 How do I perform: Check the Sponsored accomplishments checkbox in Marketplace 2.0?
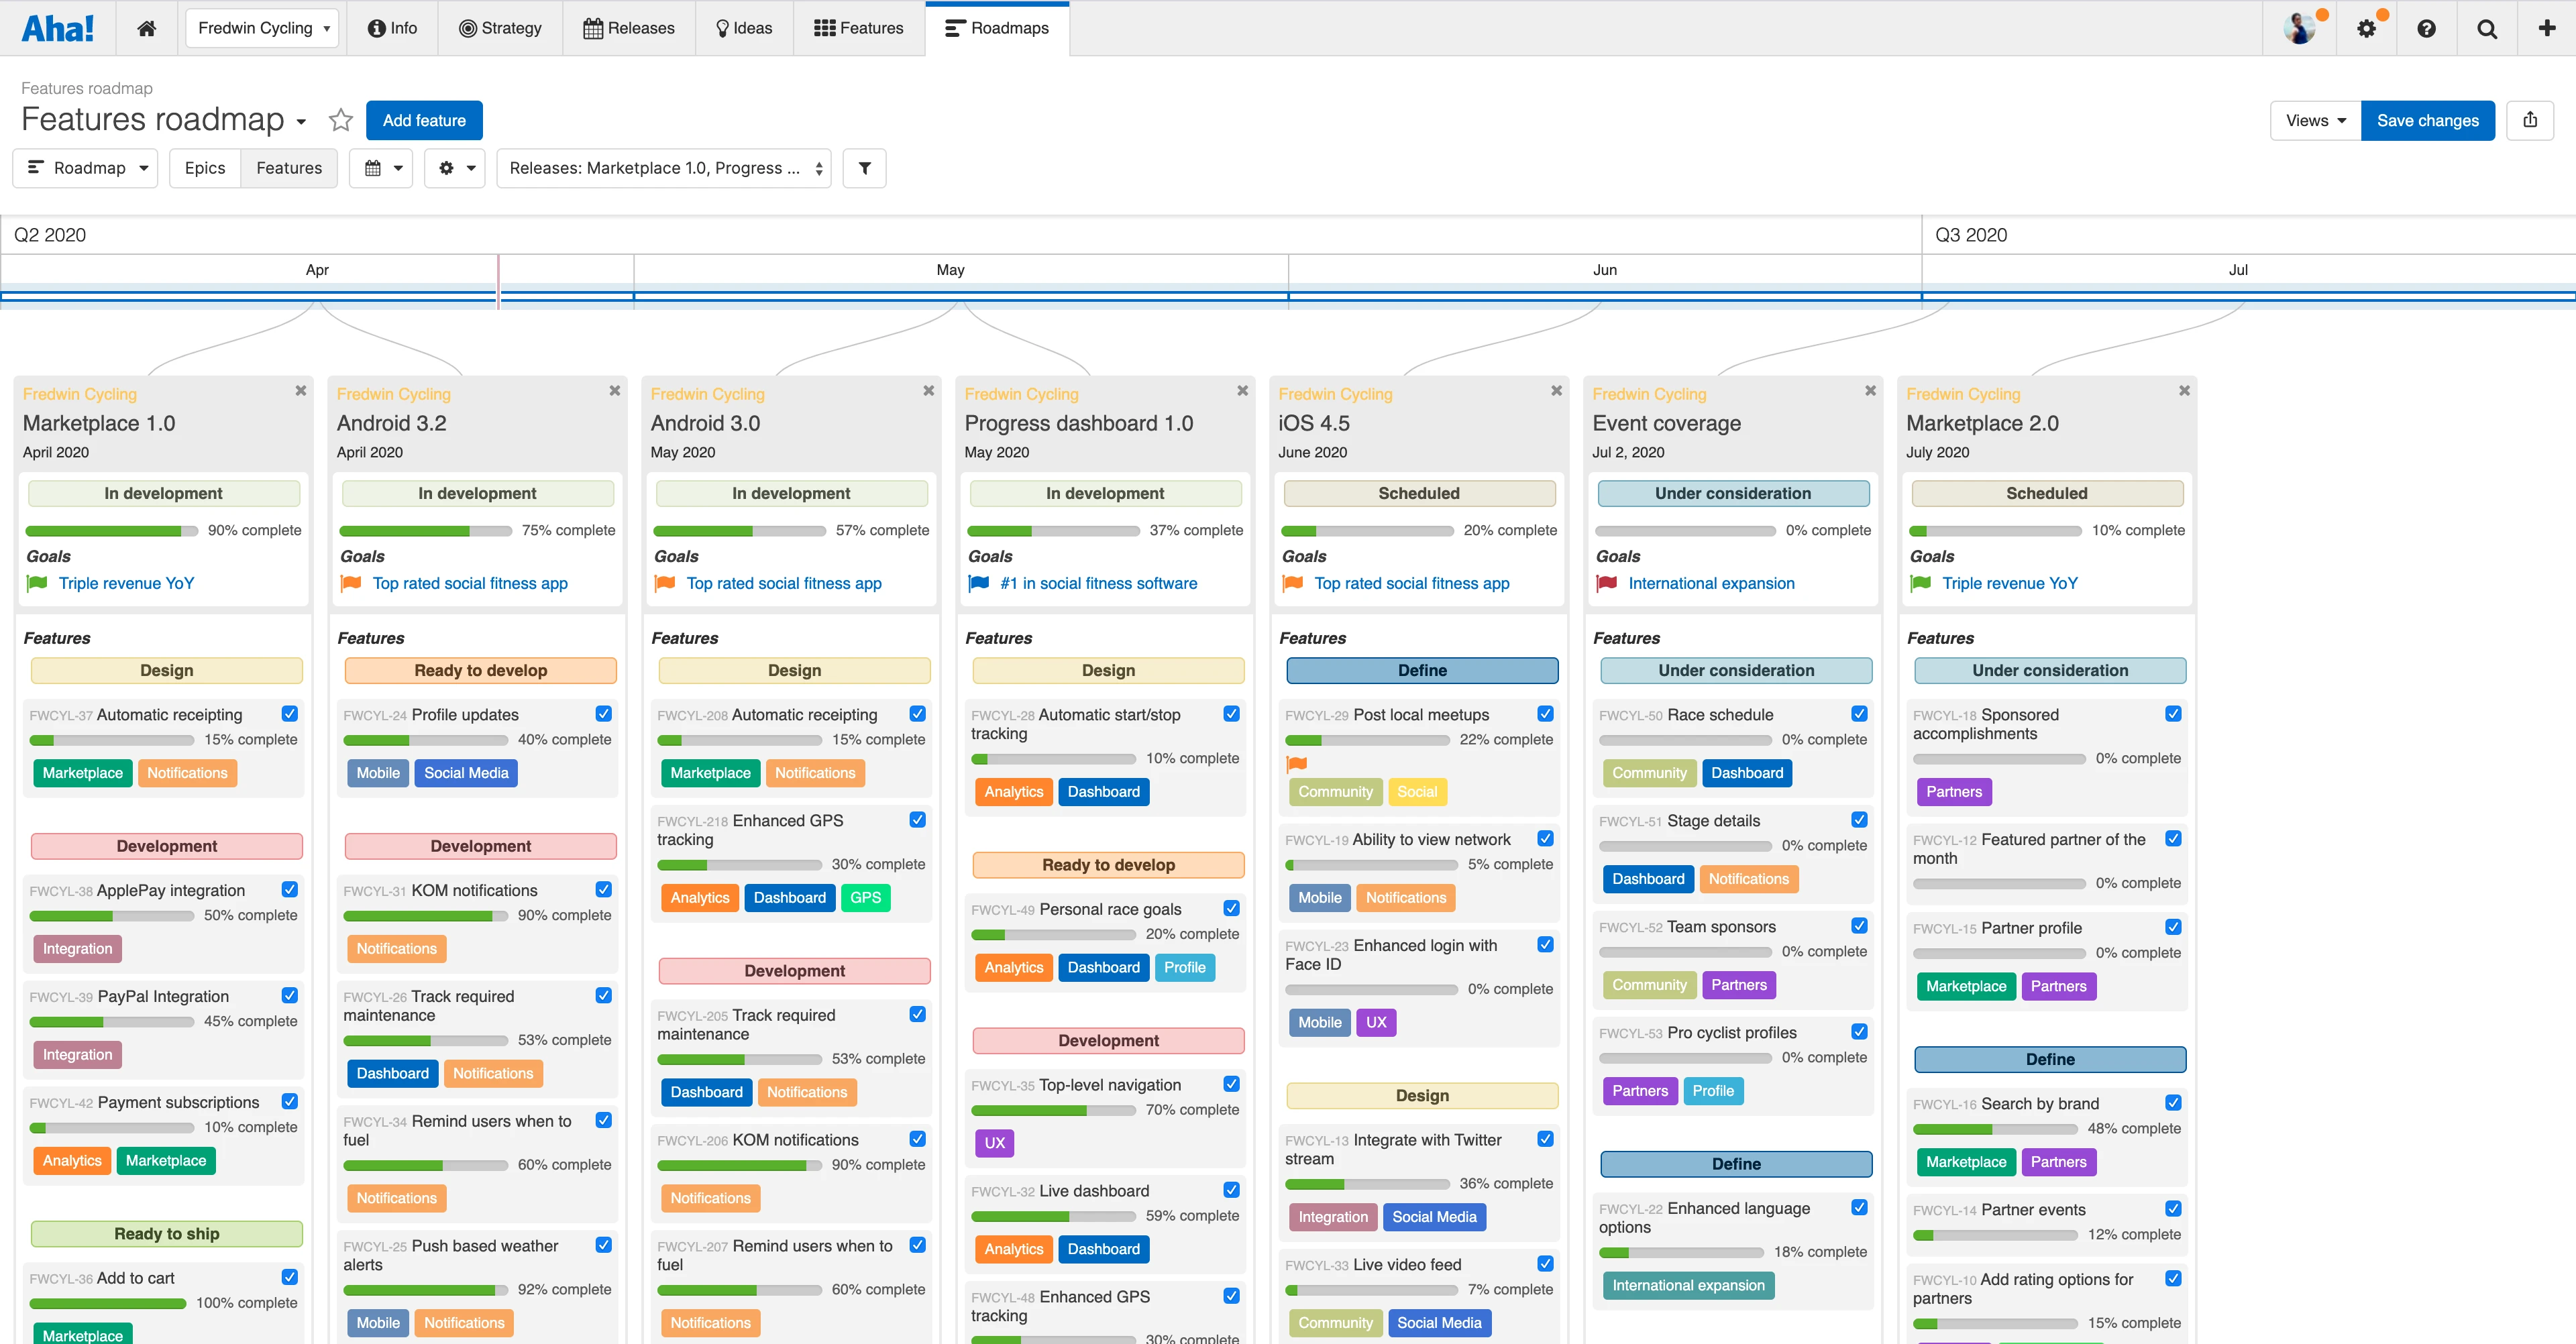[x=2173, y=714]
